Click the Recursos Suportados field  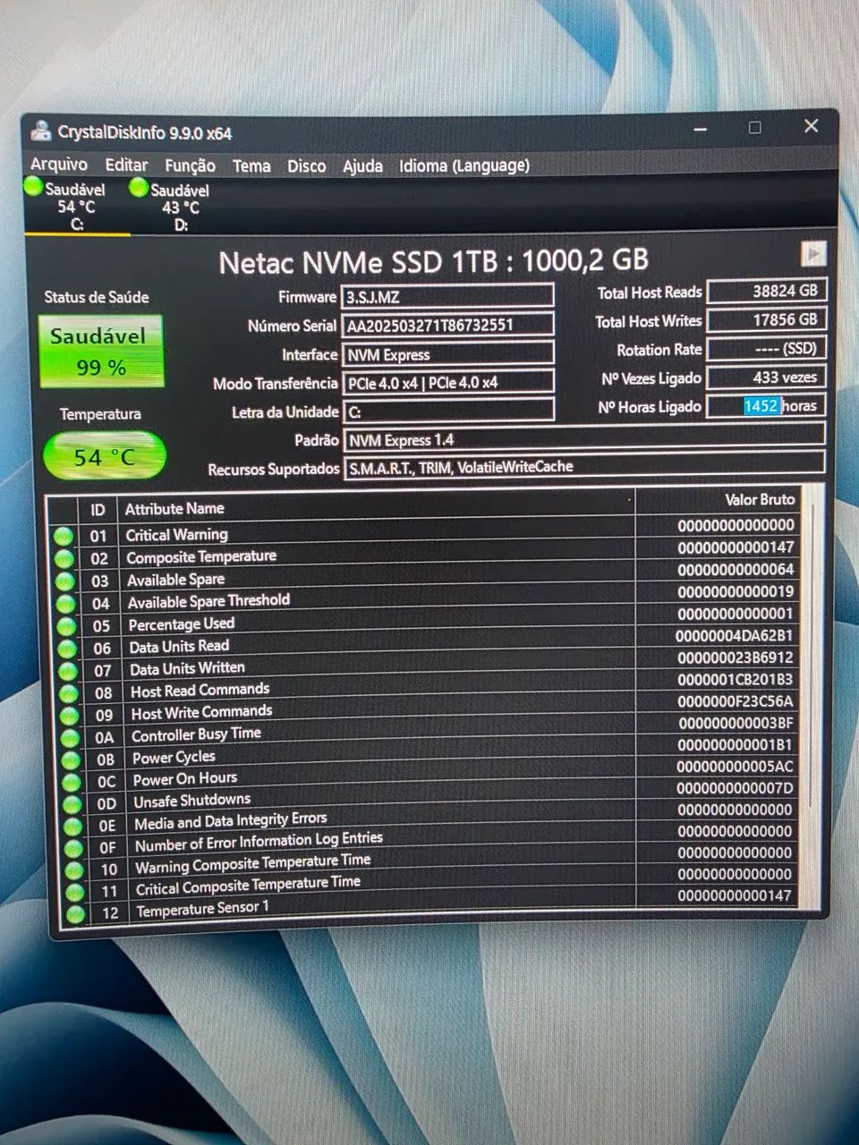(x=583, y=467)
